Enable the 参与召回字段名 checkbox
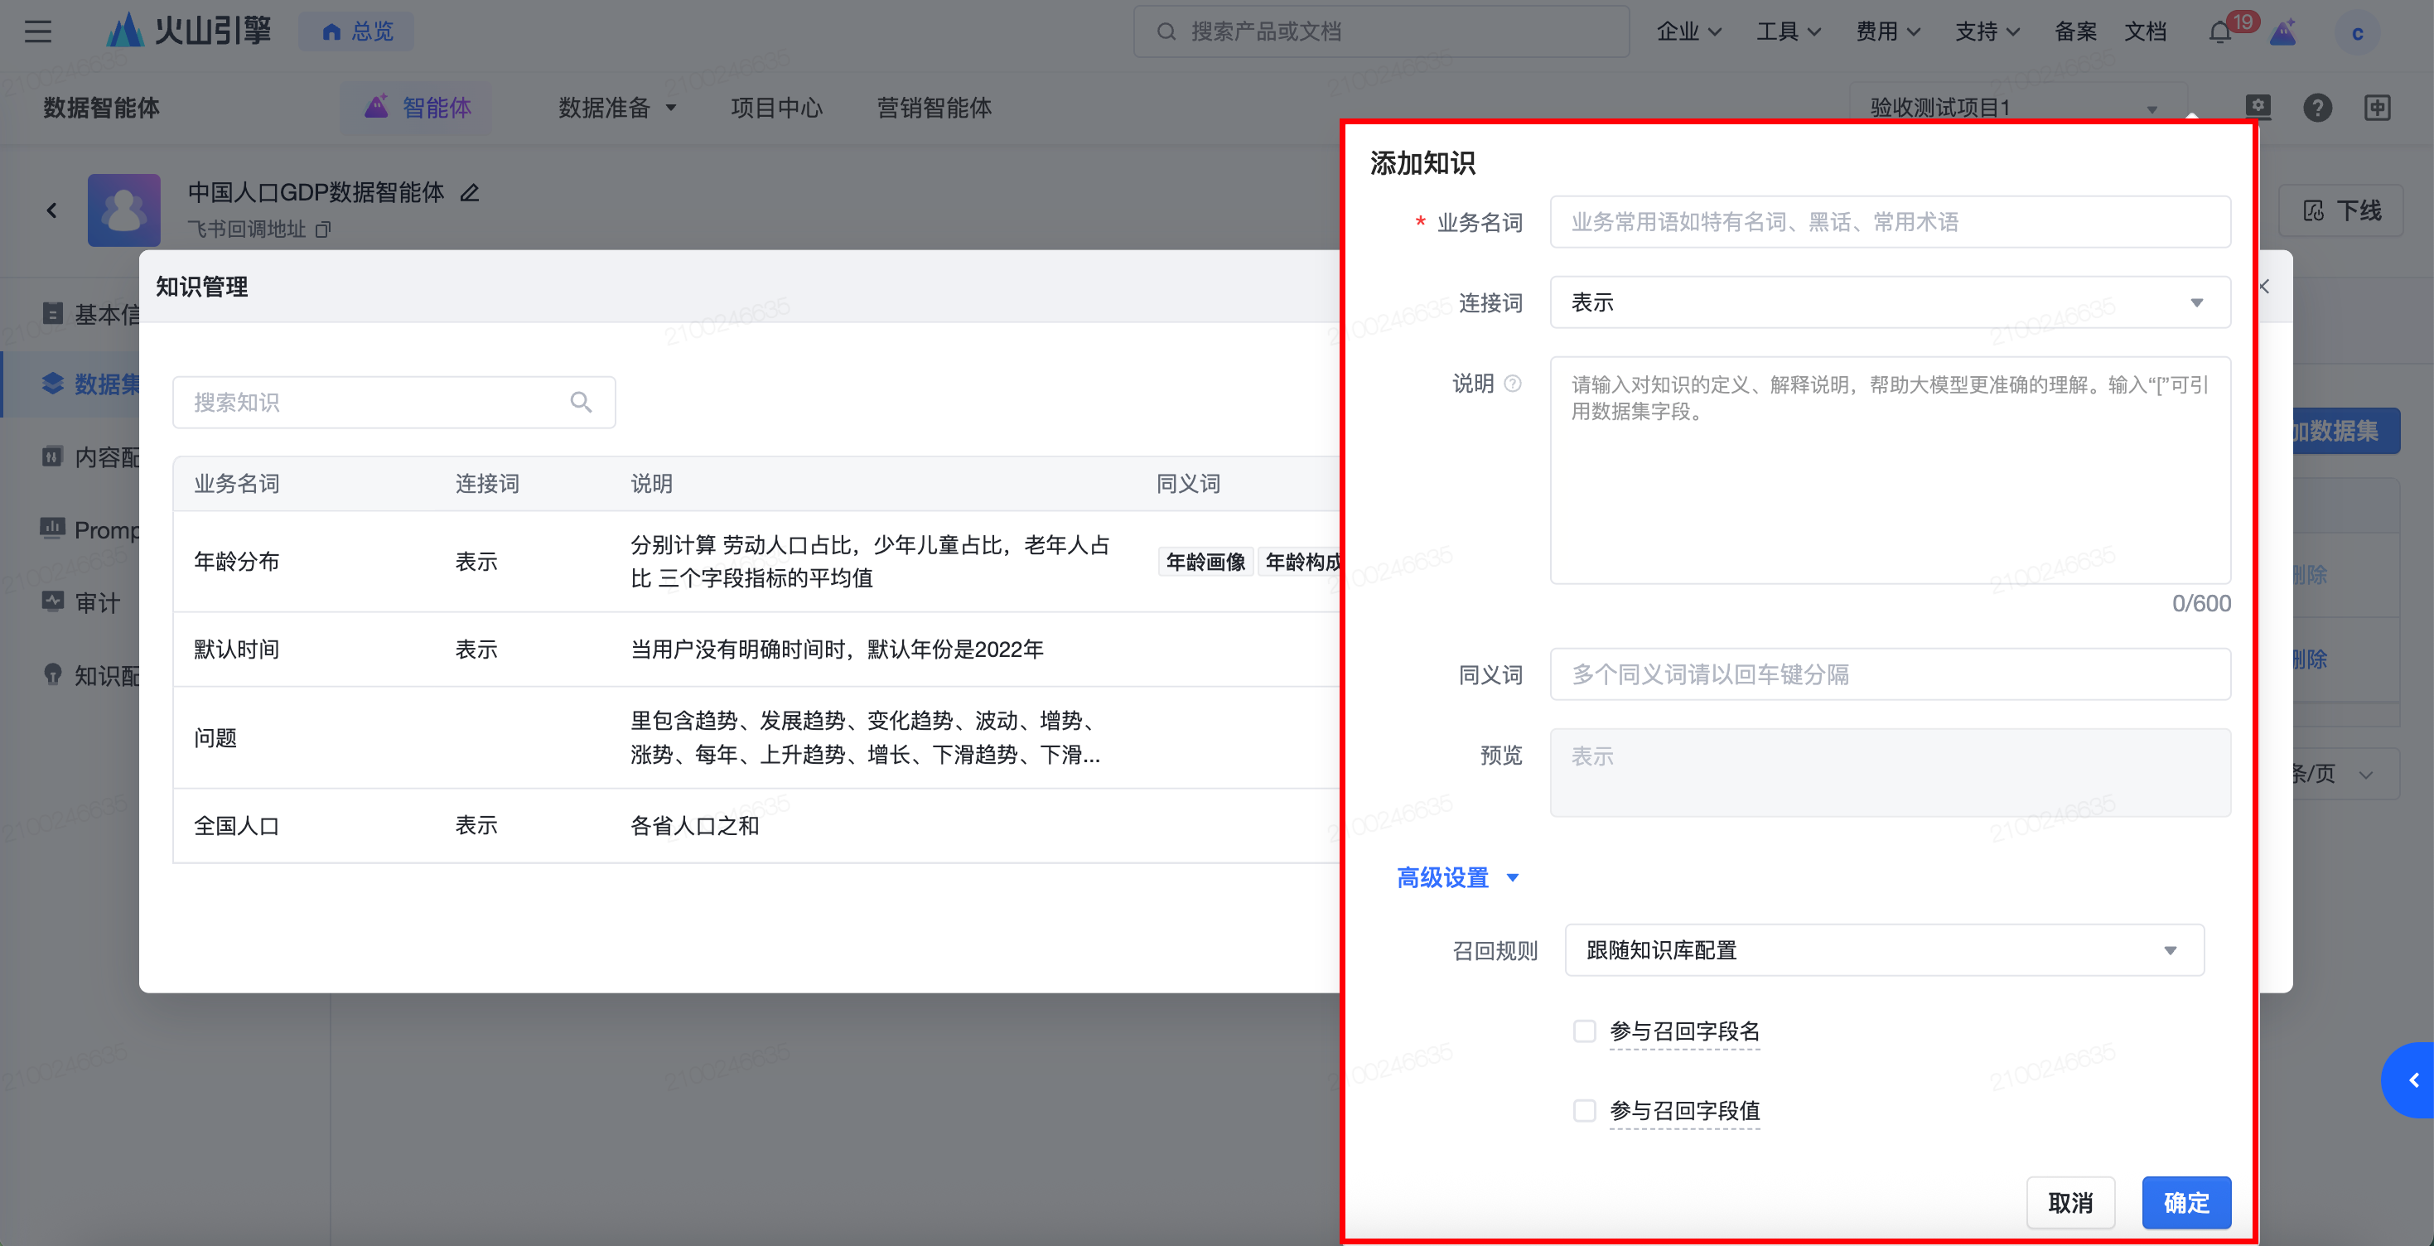2434x1246 pixels. pyautogui.click(x=1585, y=1031)
